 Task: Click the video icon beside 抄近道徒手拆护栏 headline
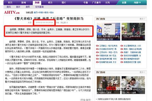tap(97, 49)
